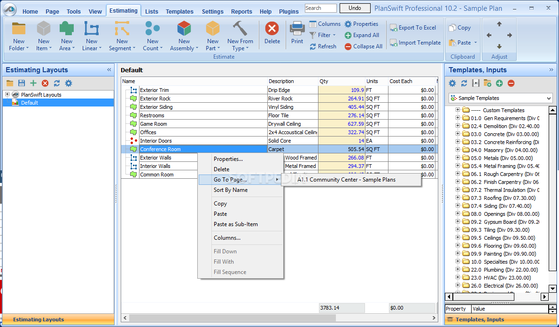Viewport: 559px width, 327px height.
Task: Open the Plugins tab
Action: [289, 11]
